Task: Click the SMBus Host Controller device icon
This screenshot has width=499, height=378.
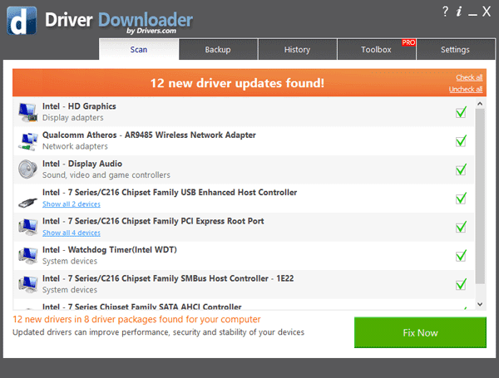Action: click(27, 284)
